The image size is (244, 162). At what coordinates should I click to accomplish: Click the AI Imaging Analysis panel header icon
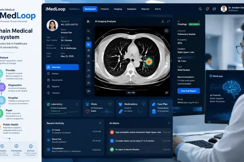[x=88, y=21]
